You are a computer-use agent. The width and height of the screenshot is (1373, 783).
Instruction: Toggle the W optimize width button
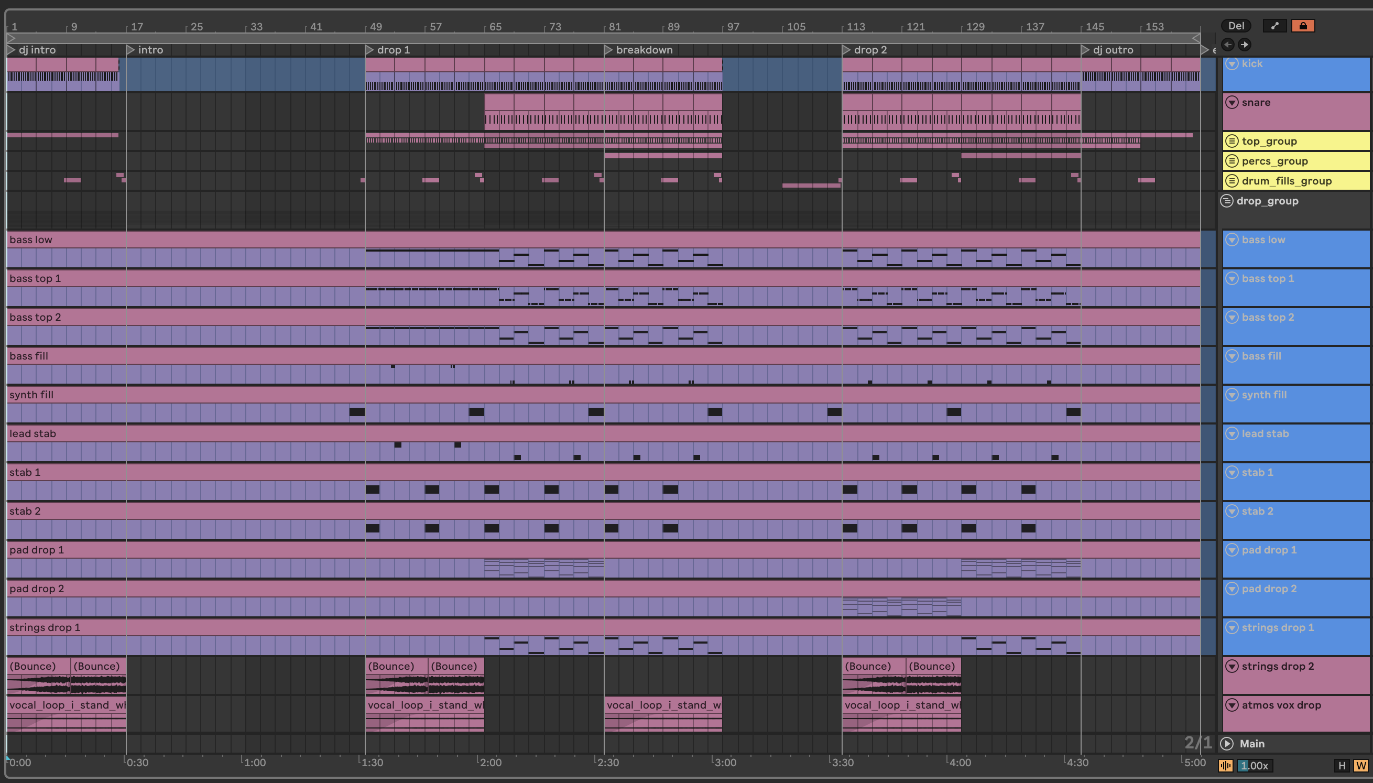pos(1360,765)
